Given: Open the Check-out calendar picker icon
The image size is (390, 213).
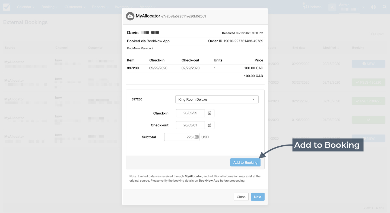Looking at the screenshot, I should 210,125.
